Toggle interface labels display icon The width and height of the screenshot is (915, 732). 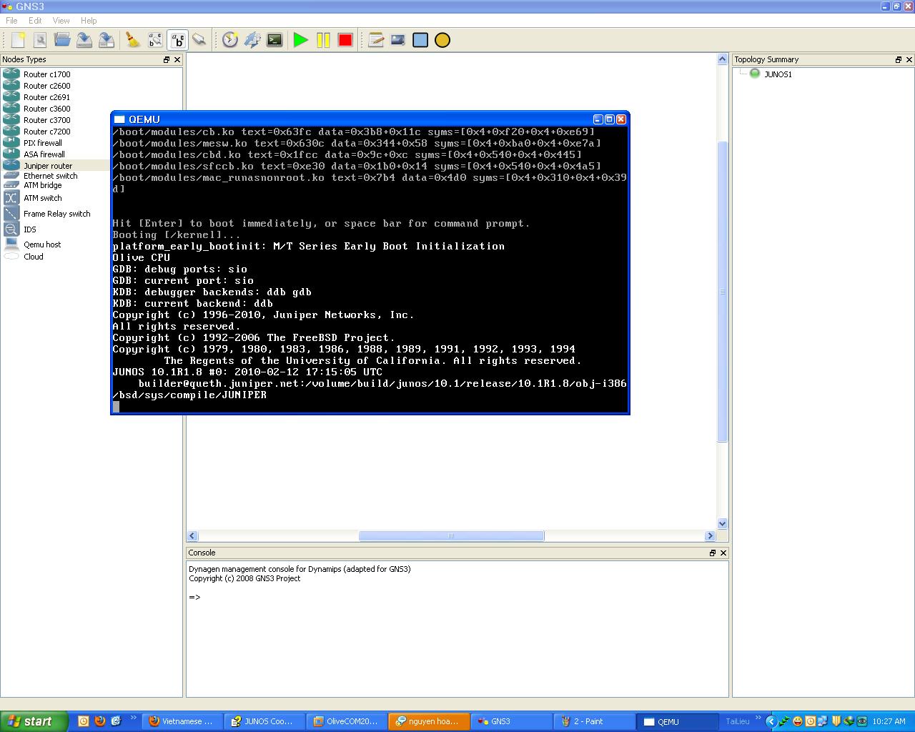(155, 40)
